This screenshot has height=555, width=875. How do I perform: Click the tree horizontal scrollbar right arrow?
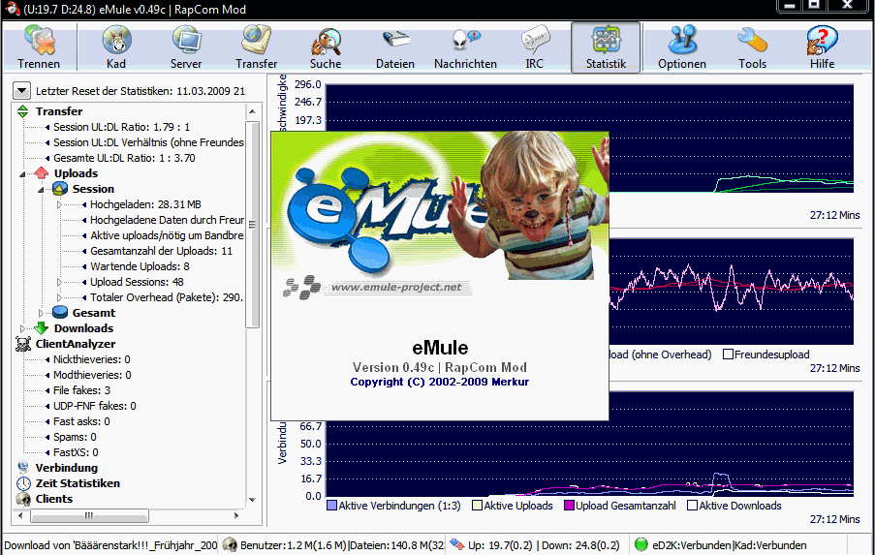(x=236, y=516)
